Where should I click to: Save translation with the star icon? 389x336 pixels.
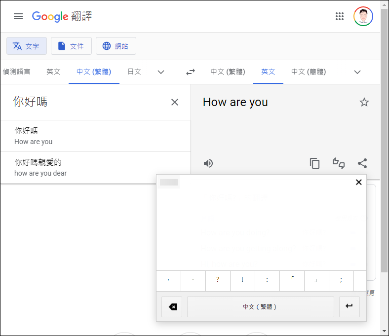point(364,102)
